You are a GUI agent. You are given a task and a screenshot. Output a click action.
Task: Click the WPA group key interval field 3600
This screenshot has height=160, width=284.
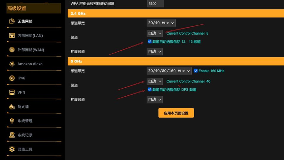point(155,4)
